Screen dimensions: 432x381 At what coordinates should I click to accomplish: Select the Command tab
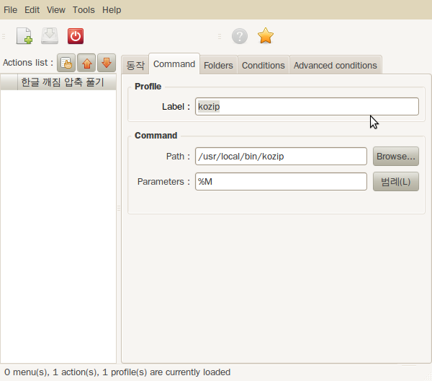(174, 64)
